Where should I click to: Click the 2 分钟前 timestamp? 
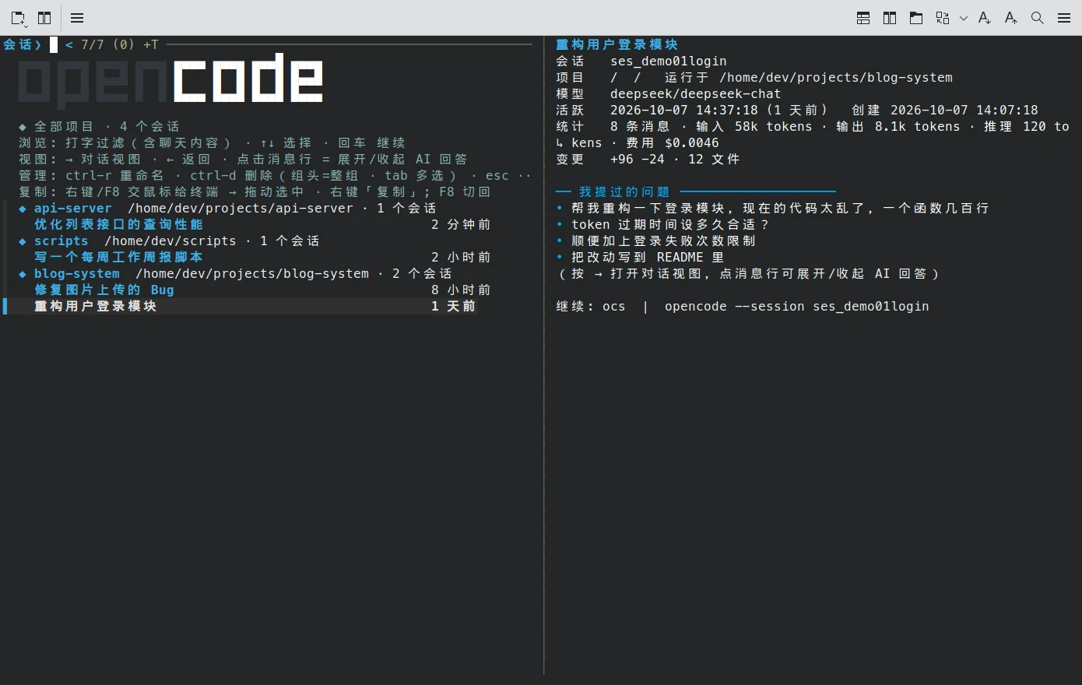[462, 224]
